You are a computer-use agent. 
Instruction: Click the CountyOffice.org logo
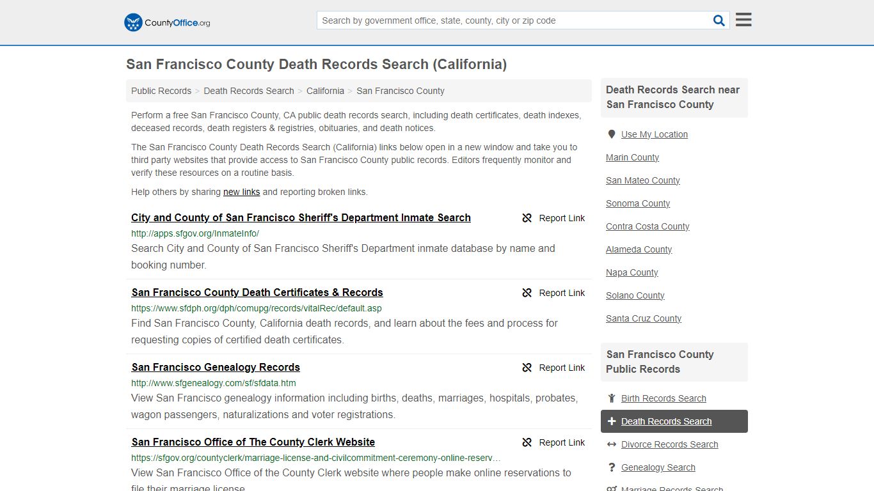167,22
